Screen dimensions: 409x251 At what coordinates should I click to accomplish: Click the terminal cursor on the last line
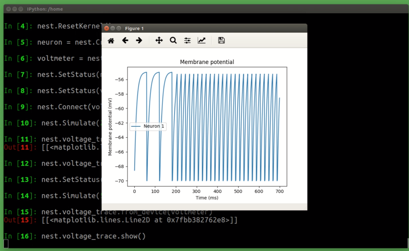pos(6,244)
